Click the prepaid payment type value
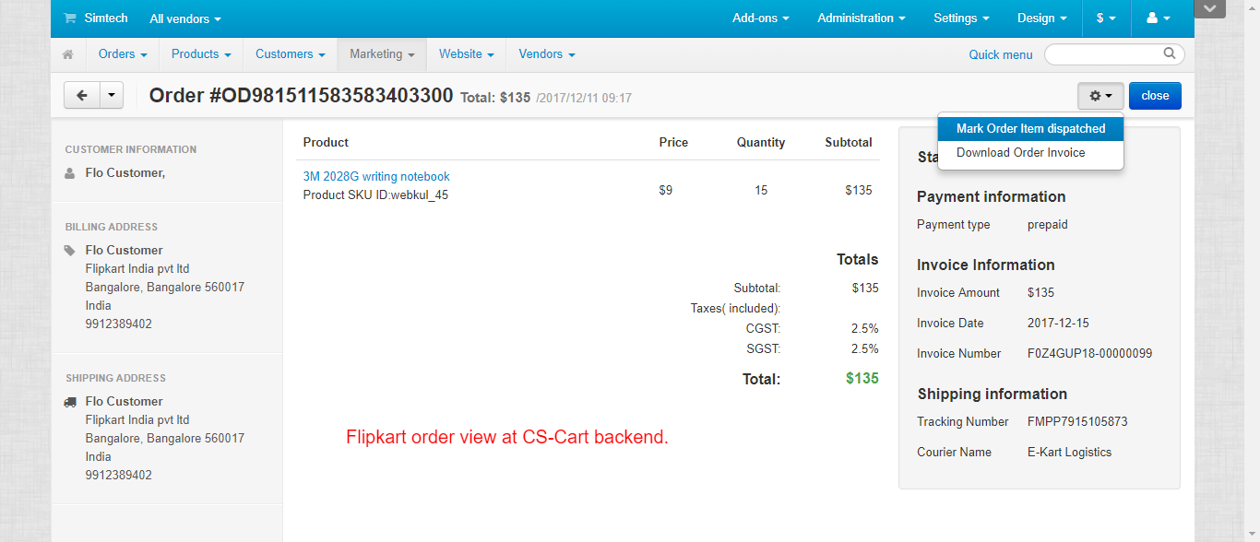The image size is (1260, 542). coord(1048,225)
